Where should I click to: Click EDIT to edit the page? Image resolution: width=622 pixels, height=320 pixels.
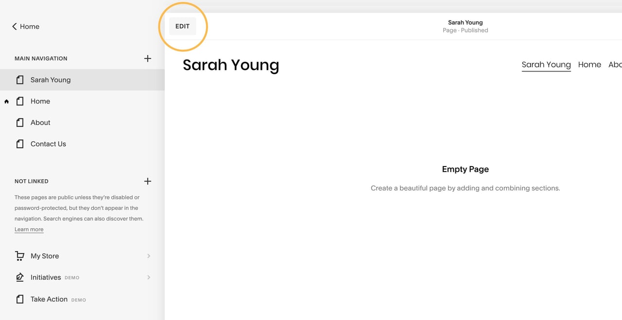(x=182, y=26)
